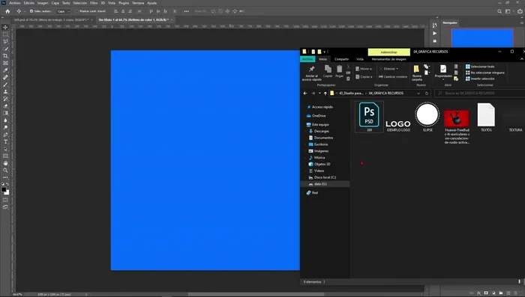The image size is (525, 297).
Task: Select the Spot Healing Brush tool
Action: [5, 77]
